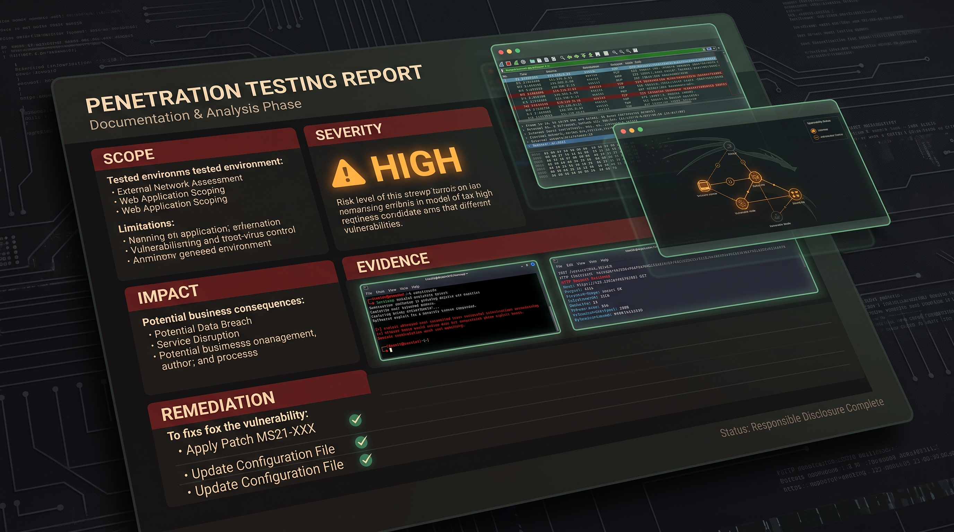Click the 'Apply Patch MS21-XXX' remediation text

[x=251, y=439]
